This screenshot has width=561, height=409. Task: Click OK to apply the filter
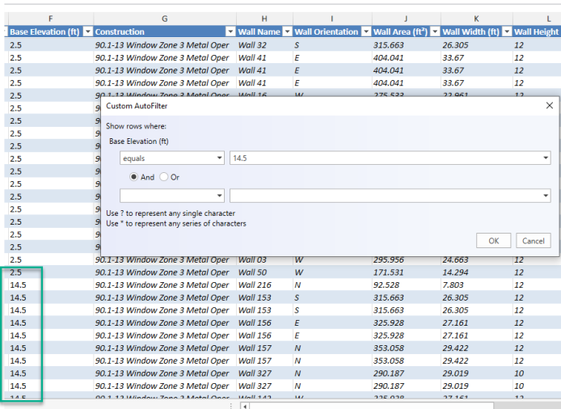coord(493,241)
